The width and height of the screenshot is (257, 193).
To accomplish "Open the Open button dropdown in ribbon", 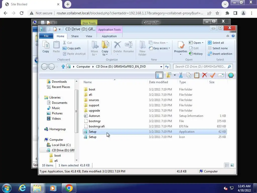I will [203, 43].
